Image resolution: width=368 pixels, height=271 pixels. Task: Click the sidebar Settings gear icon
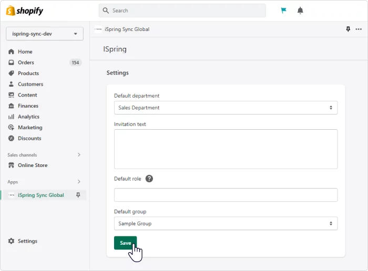11,241
